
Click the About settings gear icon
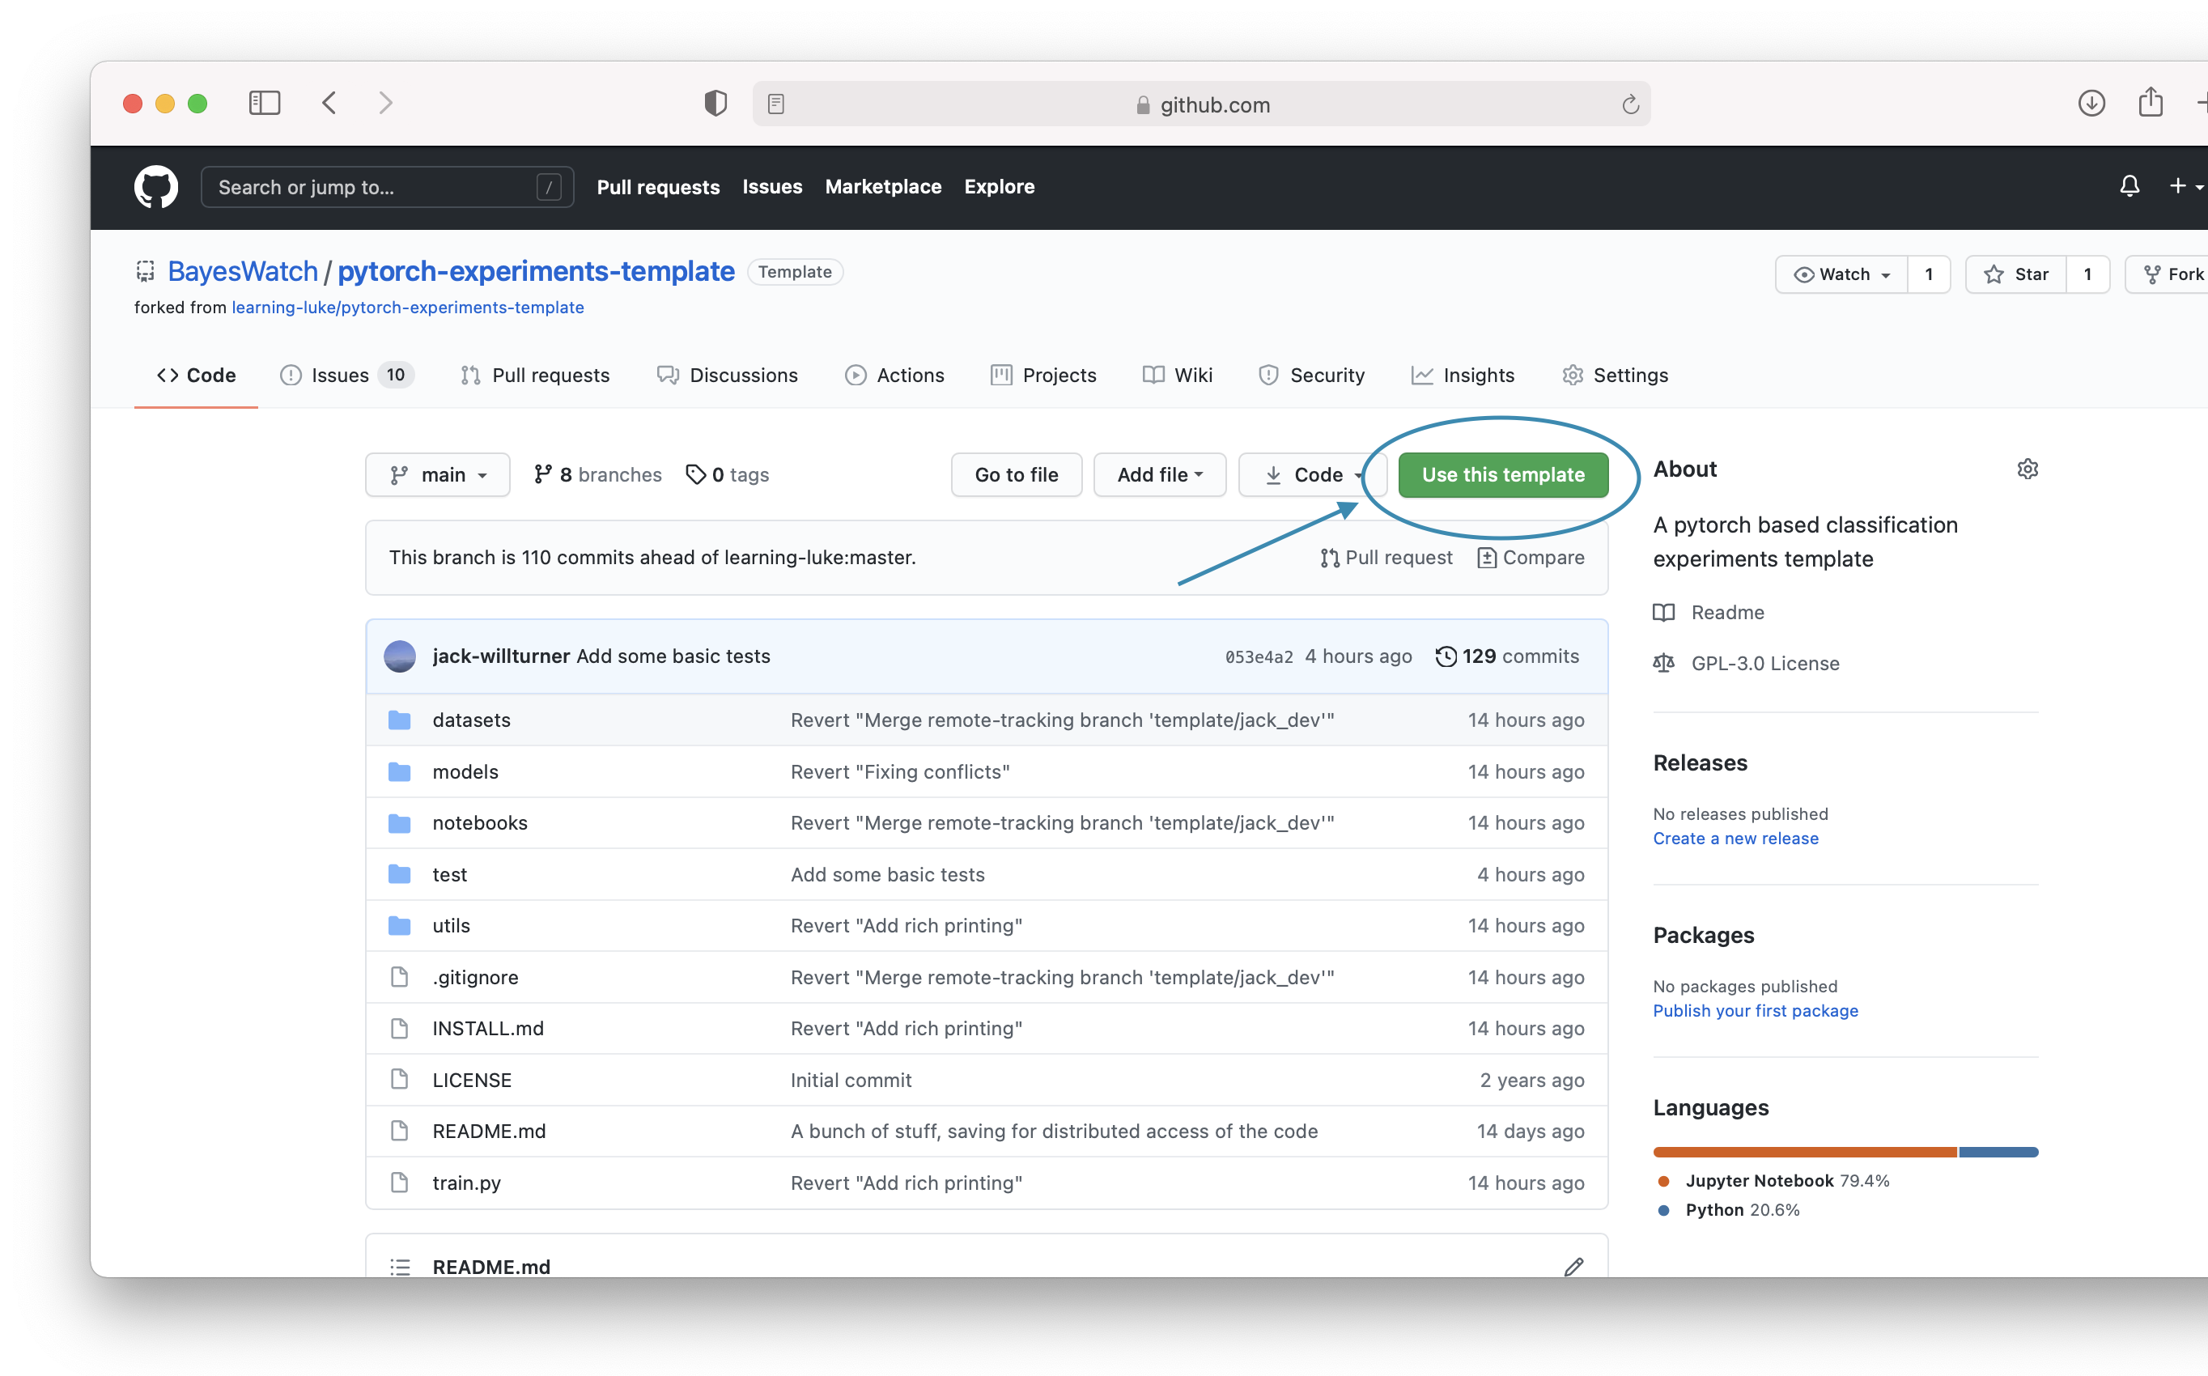pos(2027,469)
